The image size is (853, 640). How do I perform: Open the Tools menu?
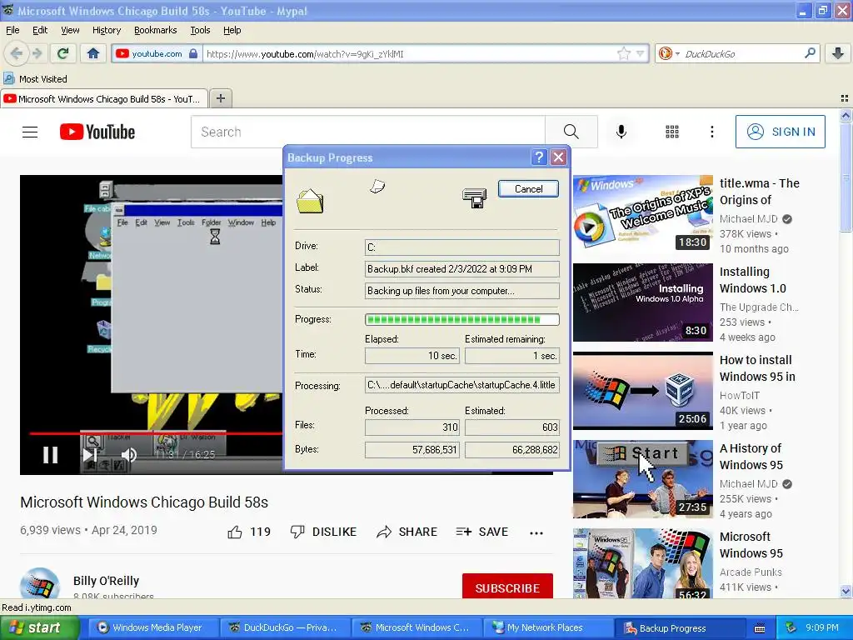200,30
